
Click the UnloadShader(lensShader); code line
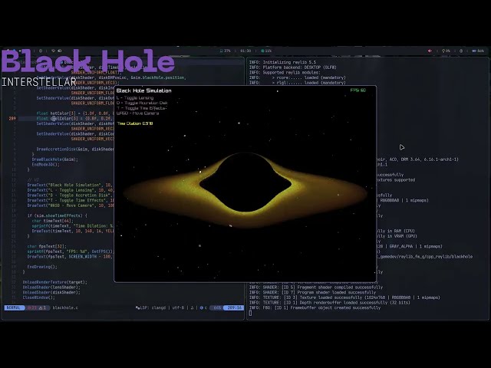point(51,287)
